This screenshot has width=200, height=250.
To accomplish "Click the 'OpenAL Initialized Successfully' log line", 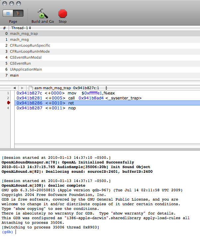I will (x=68, y=162).
